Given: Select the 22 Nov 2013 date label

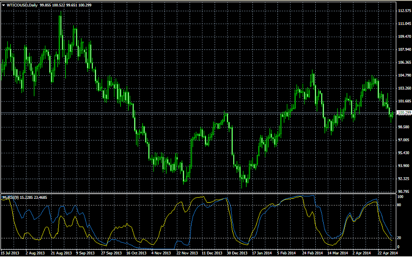Looking at the screenshot, I should click(x=187, y=253).
